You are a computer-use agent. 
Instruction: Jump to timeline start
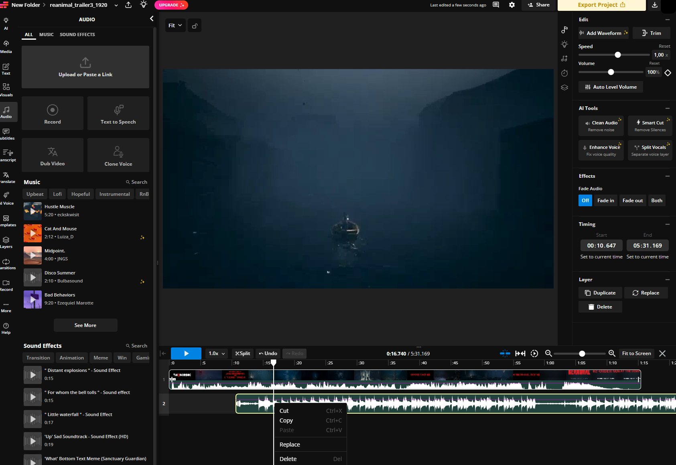click(x=163, y=353)
